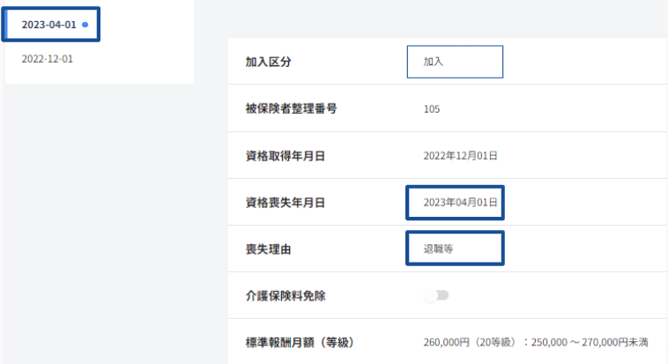The image size is (668, 364).
Task: Click the 資格喪失年月日 row label
Action: pyautogui.click(x=285, y=203)
